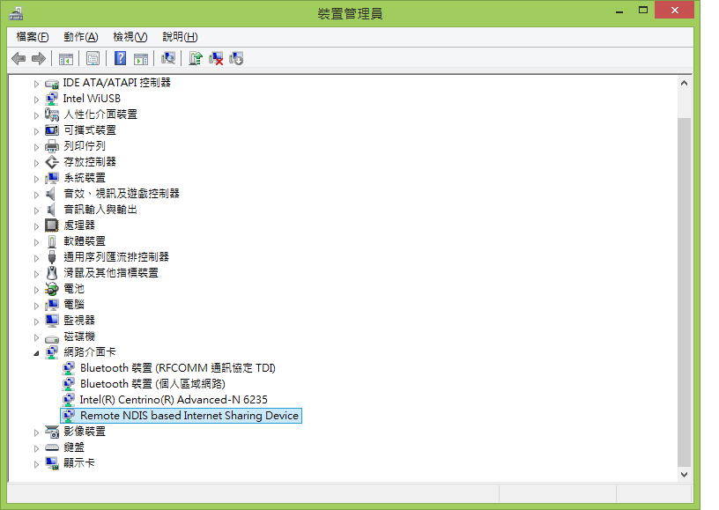
Task: Open the 動作(A) menu
Action: [x=81, y=37]
